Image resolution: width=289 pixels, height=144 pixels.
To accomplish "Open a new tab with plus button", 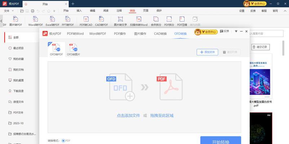I will [x=73, y=4].
